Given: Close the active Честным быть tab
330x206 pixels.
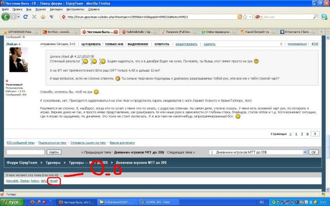Looking at the screenshot, I should pos(116,32).
